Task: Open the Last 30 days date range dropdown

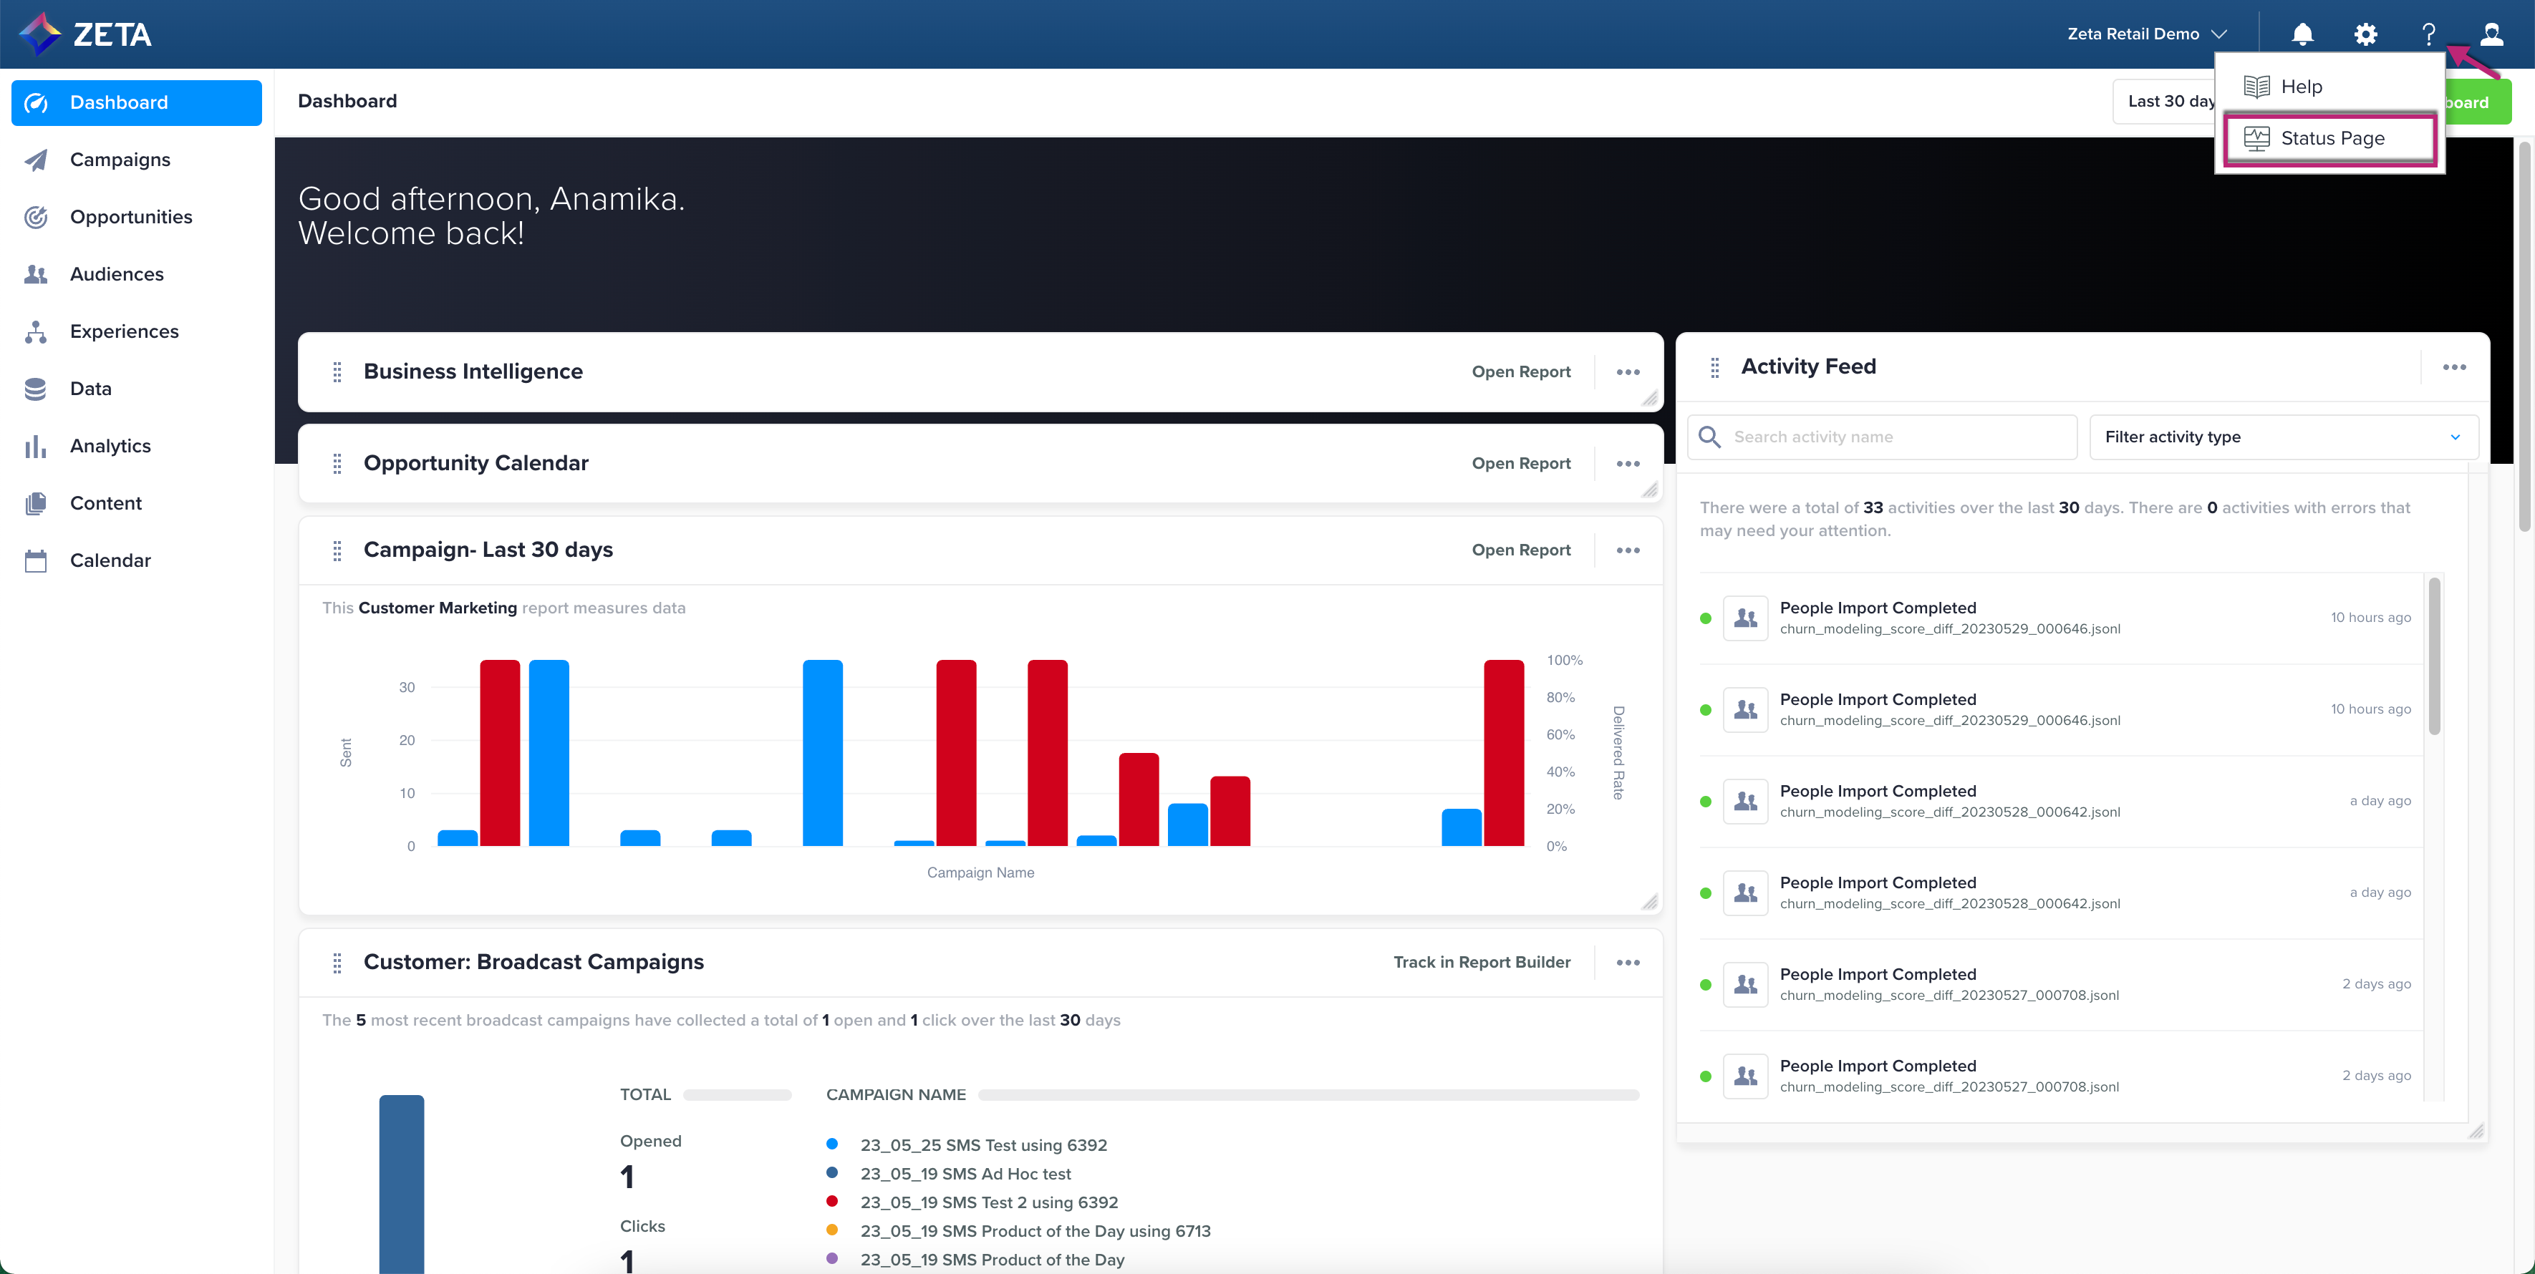Action: (2165, 102)
